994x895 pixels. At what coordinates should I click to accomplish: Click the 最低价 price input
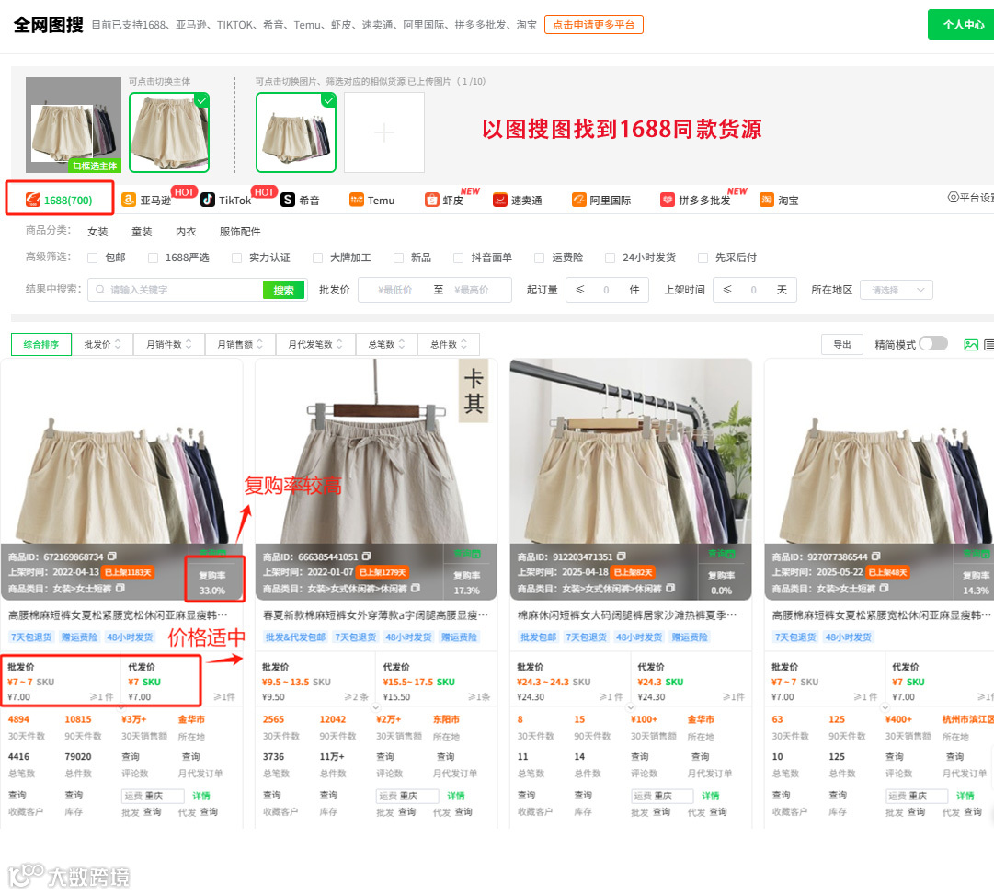pyautogui.click(x=395, y=290)
